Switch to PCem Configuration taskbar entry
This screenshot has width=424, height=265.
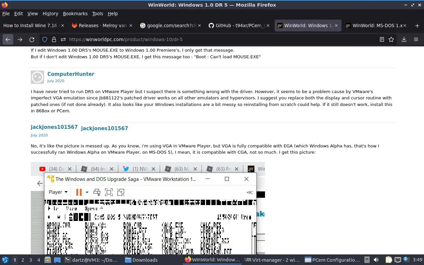tap(332, 260)
